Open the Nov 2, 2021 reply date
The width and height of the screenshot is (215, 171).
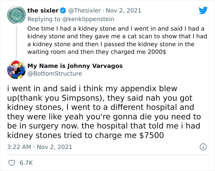[x=123, y=11]
